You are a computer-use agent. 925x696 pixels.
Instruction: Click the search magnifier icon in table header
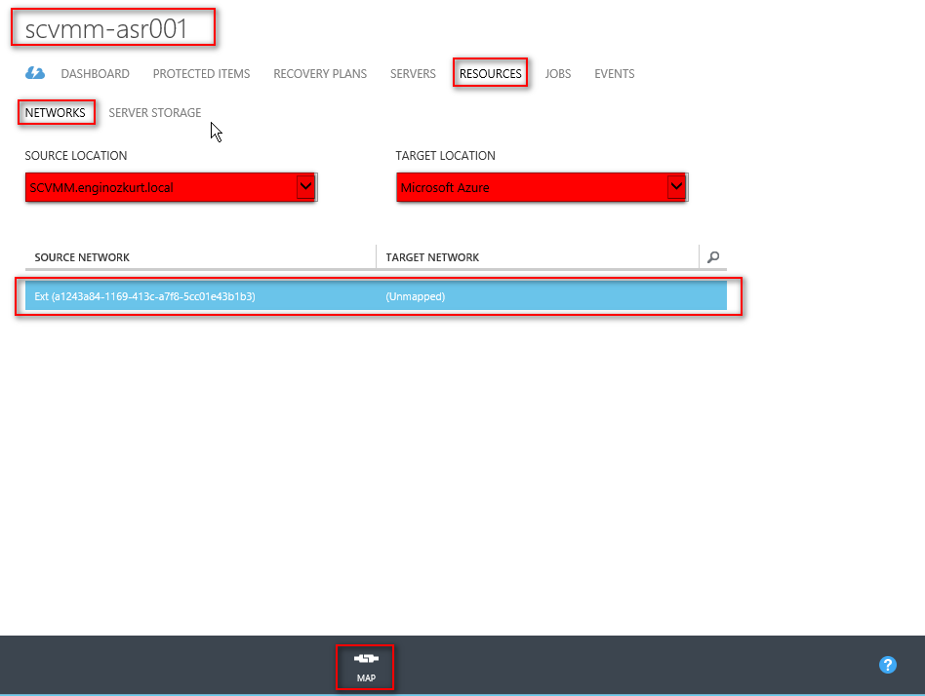pyautogui.click(x=713, y=257)
